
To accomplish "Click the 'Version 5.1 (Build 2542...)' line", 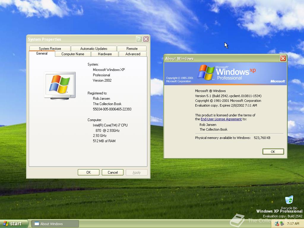I will click(x=228, y=96).
